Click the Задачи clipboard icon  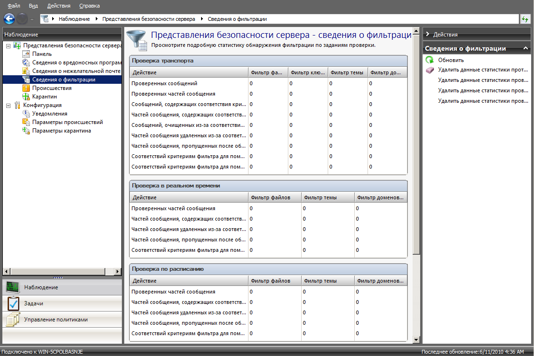pos(13,303)
